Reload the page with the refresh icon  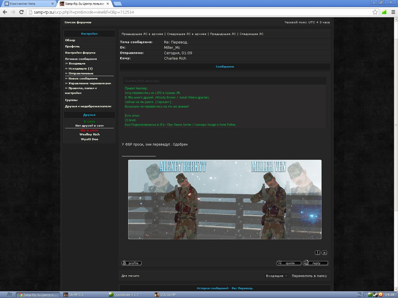[21, 12]
